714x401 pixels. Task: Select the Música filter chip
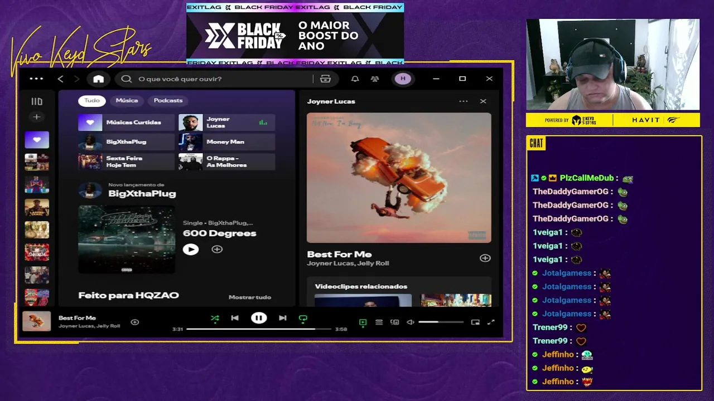127,101
